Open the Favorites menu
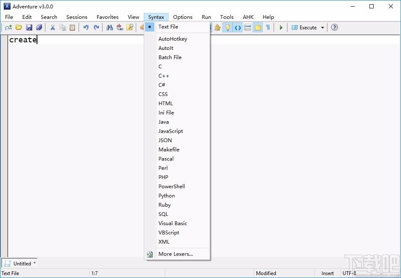This screenshot has width=401, height=278. point(108,17)
